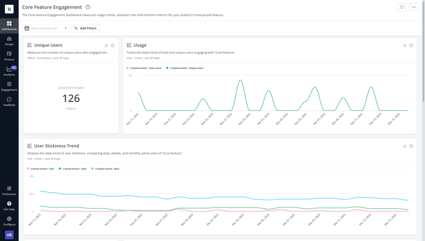Open the Production environment switcher

pos(9,190)
